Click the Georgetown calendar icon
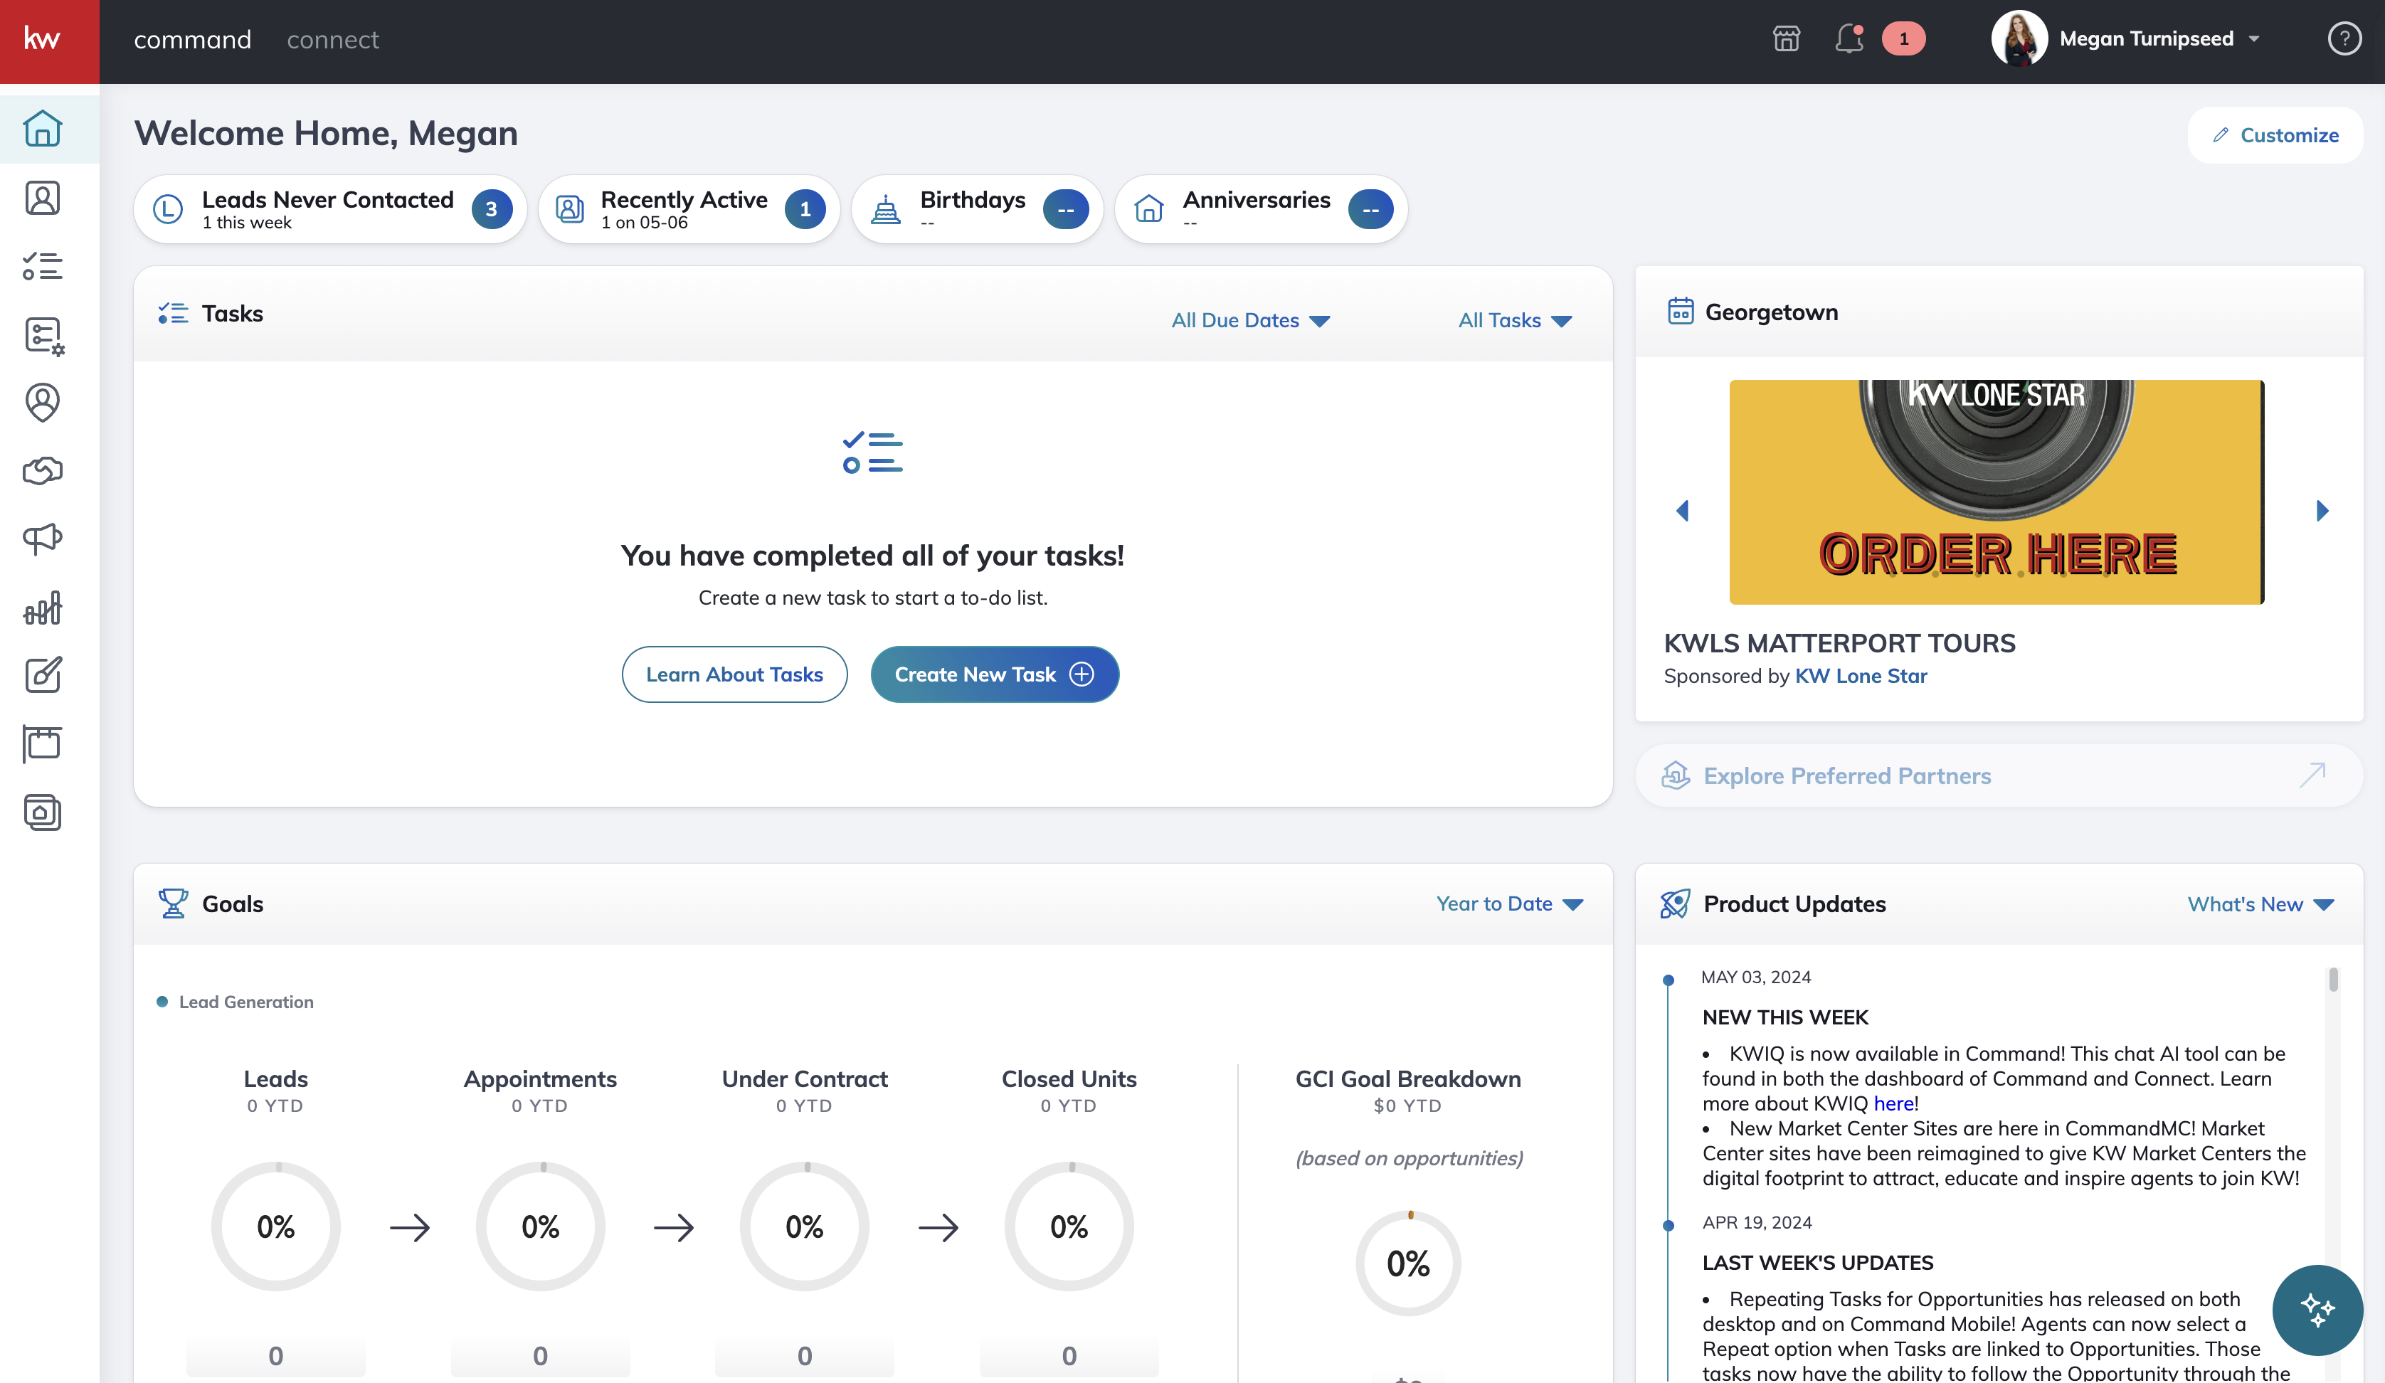Viewport: 2385px width, 1383px height. (x=1681, y=312)
